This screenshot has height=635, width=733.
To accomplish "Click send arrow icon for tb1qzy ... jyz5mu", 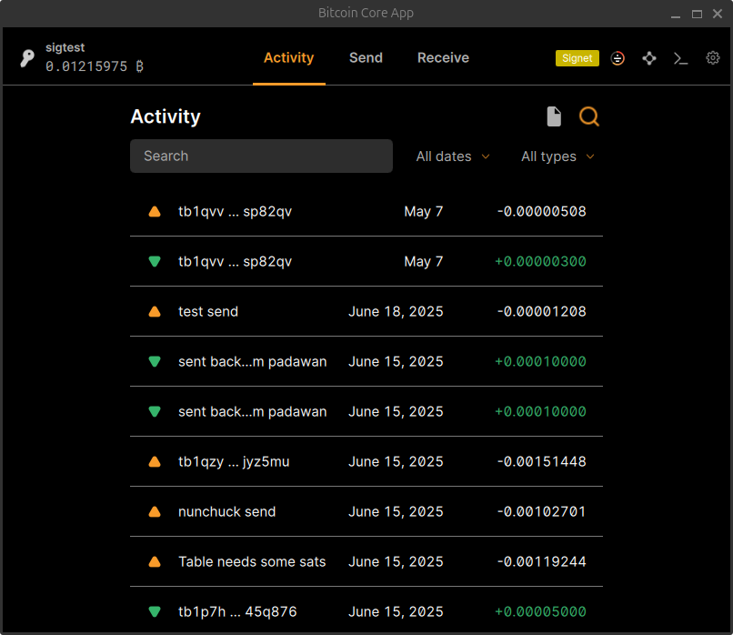I will [x=155, y=462].
